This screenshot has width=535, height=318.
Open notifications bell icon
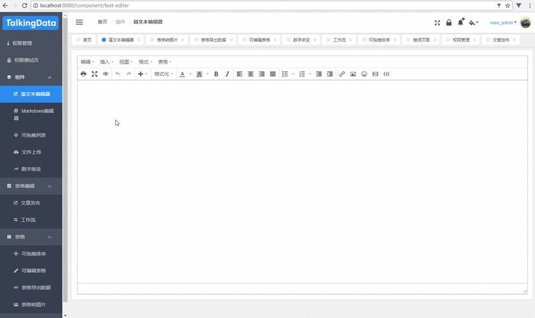click(x=460, y=22)
